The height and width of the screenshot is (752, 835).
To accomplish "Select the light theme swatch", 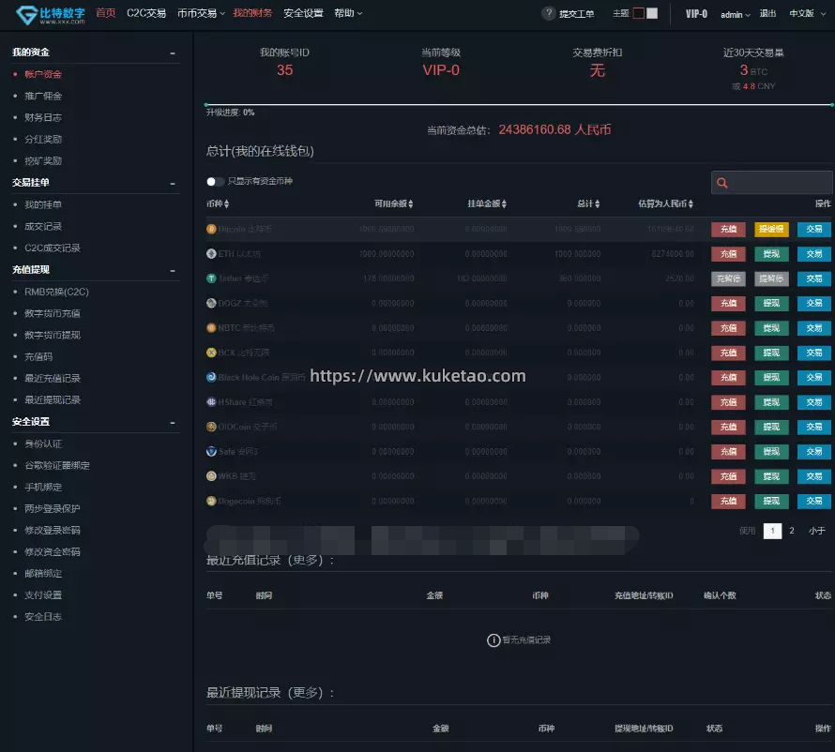I will coord(652,13).
